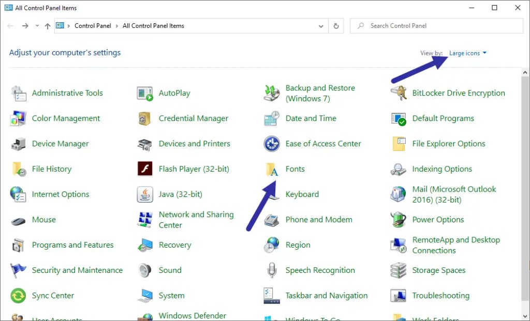This screenshot has width=530, height=321.
Task: Go up one level with Up arrow
Action: [48, 26]
